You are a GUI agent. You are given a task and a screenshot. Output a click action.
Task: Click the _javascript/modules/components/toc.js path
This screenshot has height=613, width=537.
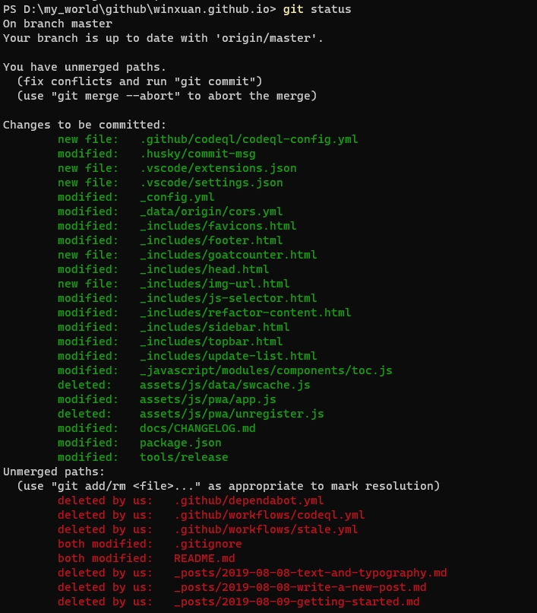pos(266,370)
